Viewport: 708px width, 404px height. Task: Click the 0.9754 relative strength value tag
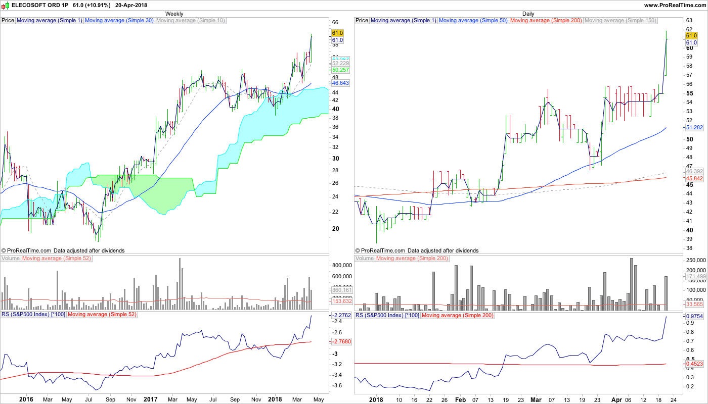pyautogui.click(x=695, y=316)
